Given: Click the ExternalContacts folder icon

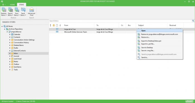Looking at the screenshot, I should pos(12,51).
